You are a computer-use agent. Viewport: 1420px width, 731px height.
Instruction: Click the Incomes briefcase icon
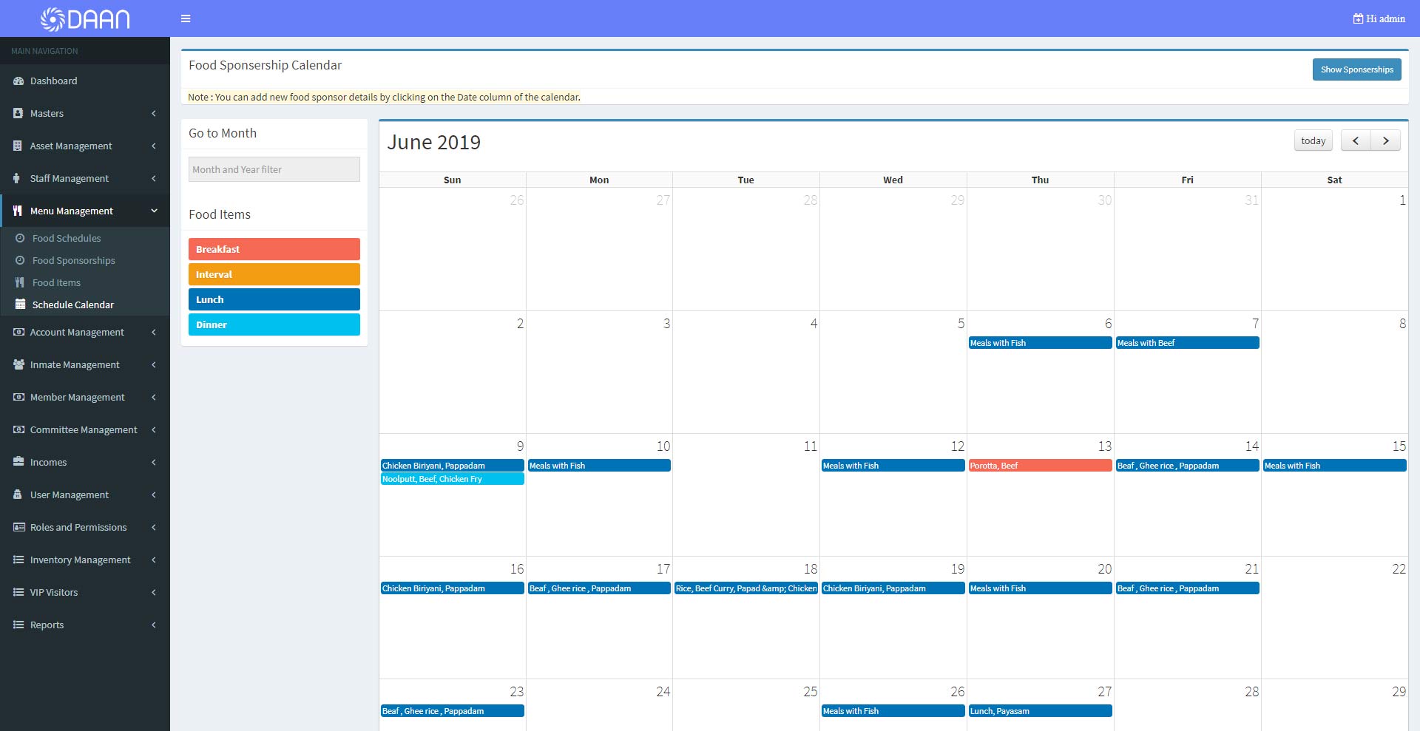(x=18, y=462)
